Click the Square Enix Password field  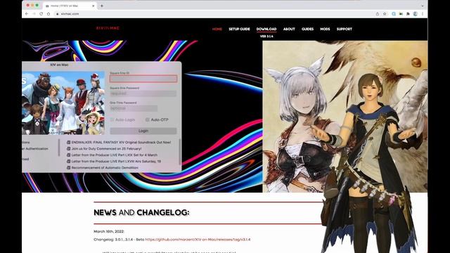(143, 93)
